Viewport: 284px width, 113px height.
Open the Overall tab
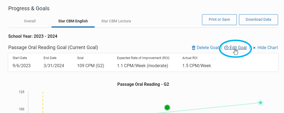[30, 21]
